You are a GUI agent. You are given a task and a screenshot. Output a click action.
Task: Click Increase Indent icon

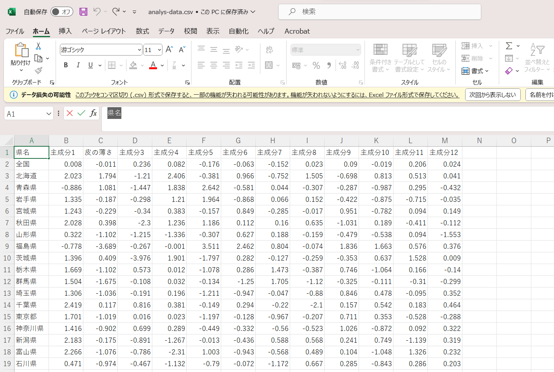click(x=251, y=65)
